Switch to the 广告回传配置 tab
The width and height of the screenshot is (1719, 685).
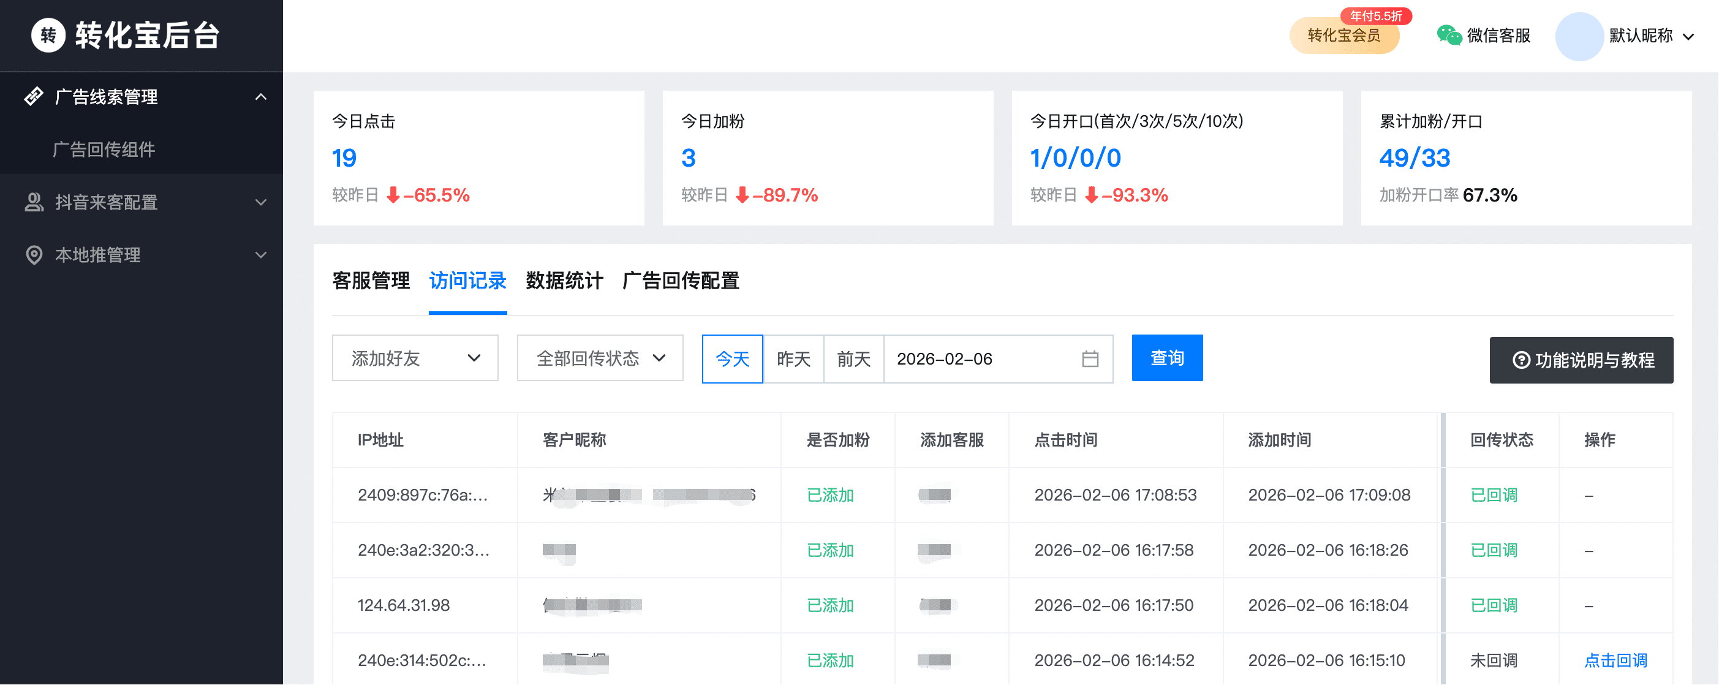tap(680, 281)
